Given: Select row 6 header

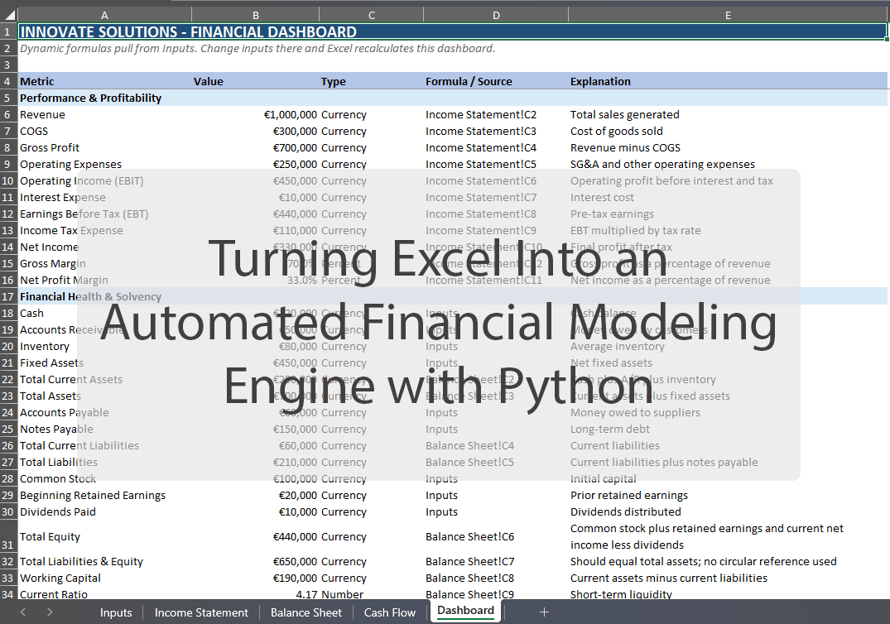Looking at the screenshot, I should pos(8,115).
